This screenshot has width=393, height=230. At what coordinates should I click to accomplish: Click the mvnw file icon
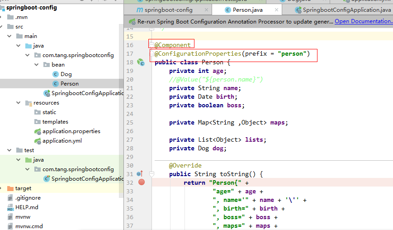10,217
